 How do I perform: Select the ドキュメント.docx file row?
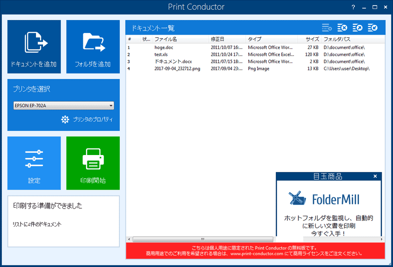point(255,61)
